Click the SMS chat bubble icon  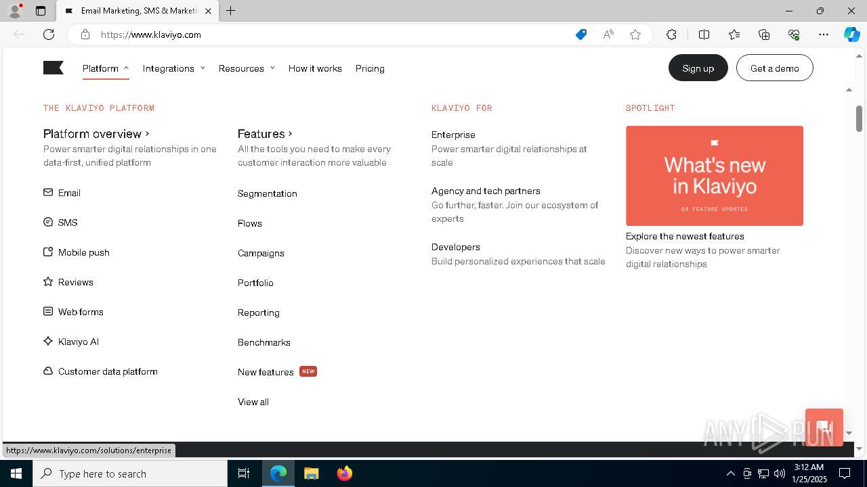(48, 223)
